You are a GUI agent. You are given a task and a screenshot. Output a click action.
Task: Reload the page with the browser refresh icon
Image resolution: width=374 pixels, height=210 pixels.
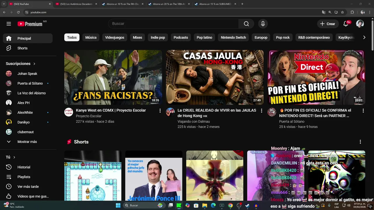pyautogui.click(x=18, y=12)
